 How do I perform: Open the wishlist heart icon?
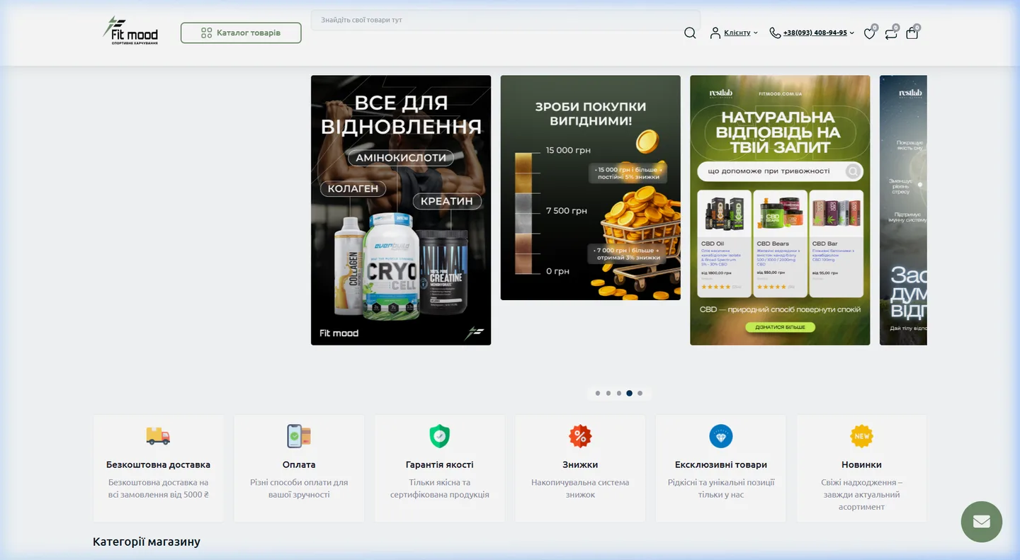coord(869,33)
